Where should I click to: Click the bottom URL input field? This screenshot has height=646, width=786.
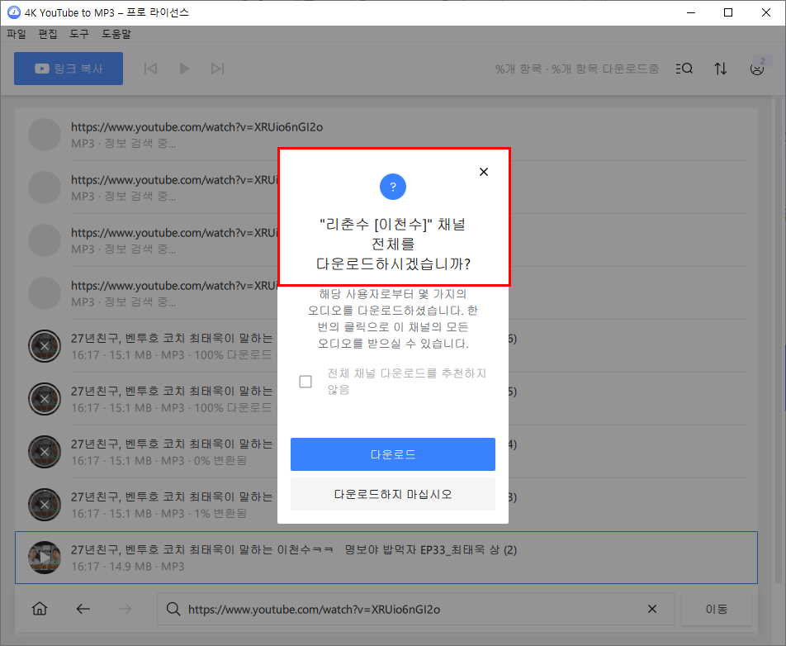415,609
